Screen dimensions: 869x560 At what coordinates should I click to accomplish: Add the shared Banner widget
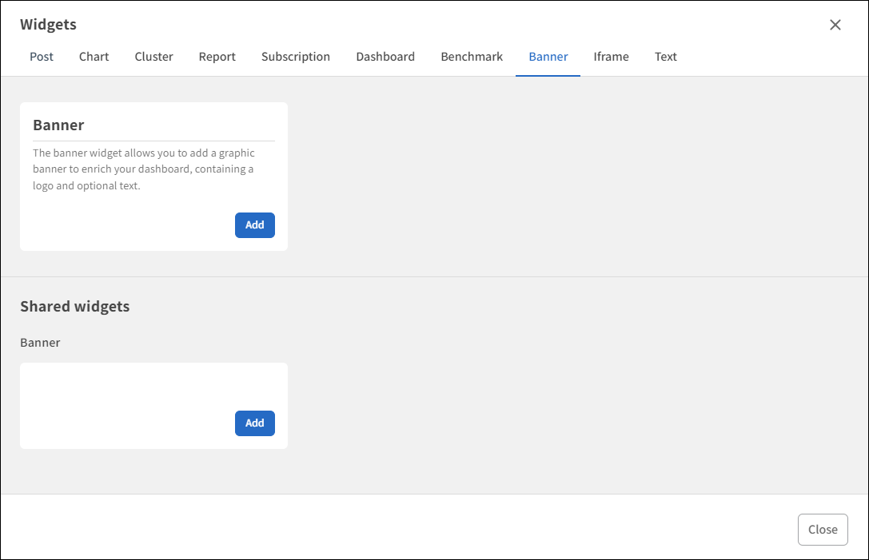254,423
